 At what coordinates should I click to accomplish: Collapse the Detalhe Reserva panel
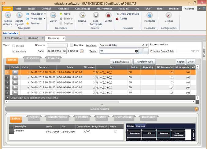pos(196,109)
